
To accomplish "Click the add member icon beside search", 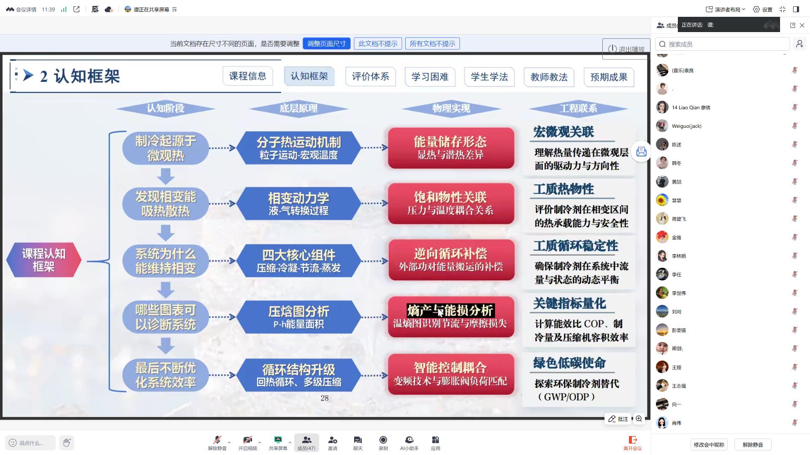I will point(799,44).
